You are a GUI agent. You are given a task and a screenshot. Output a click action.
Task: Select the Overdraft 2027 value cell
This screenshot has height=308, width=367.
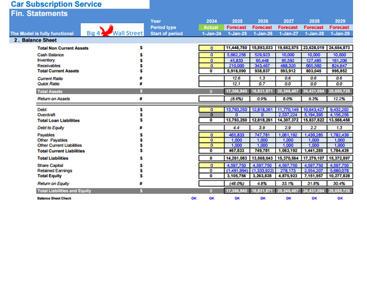coord(288,115)
